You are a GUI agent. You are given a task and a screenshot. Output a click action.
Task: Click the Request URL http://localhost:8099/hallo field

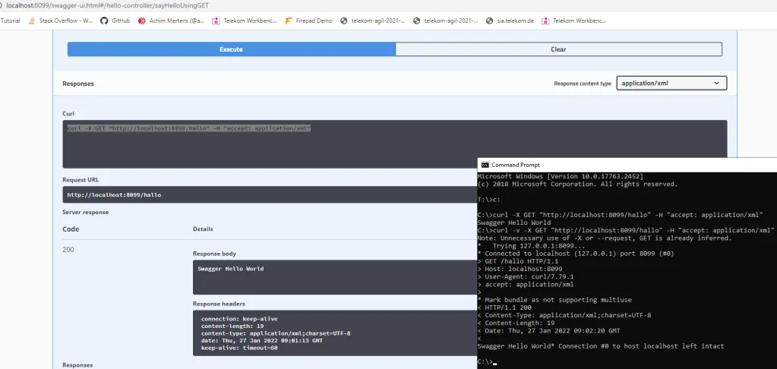[270, 194]
